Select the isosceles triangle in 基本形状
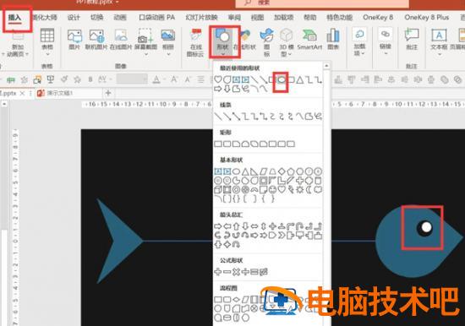The image size is (465, 326). coord(245,171)
